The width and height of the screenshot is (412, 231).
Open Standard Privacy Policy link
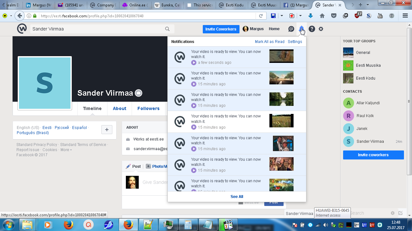point(37,145)
